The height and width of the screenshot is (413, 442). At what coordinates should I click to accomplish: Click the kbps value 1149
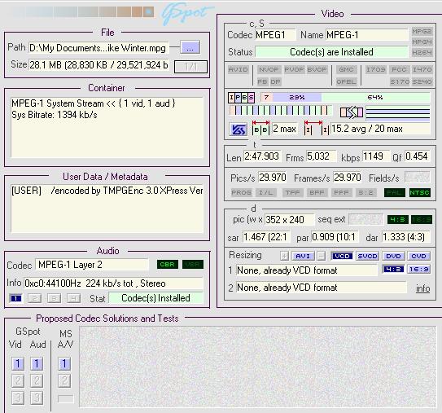pos(376,156)
